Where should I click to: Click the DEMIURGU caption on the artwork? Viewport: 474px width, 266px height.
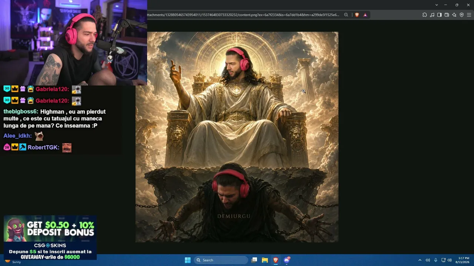pos(234,216)
